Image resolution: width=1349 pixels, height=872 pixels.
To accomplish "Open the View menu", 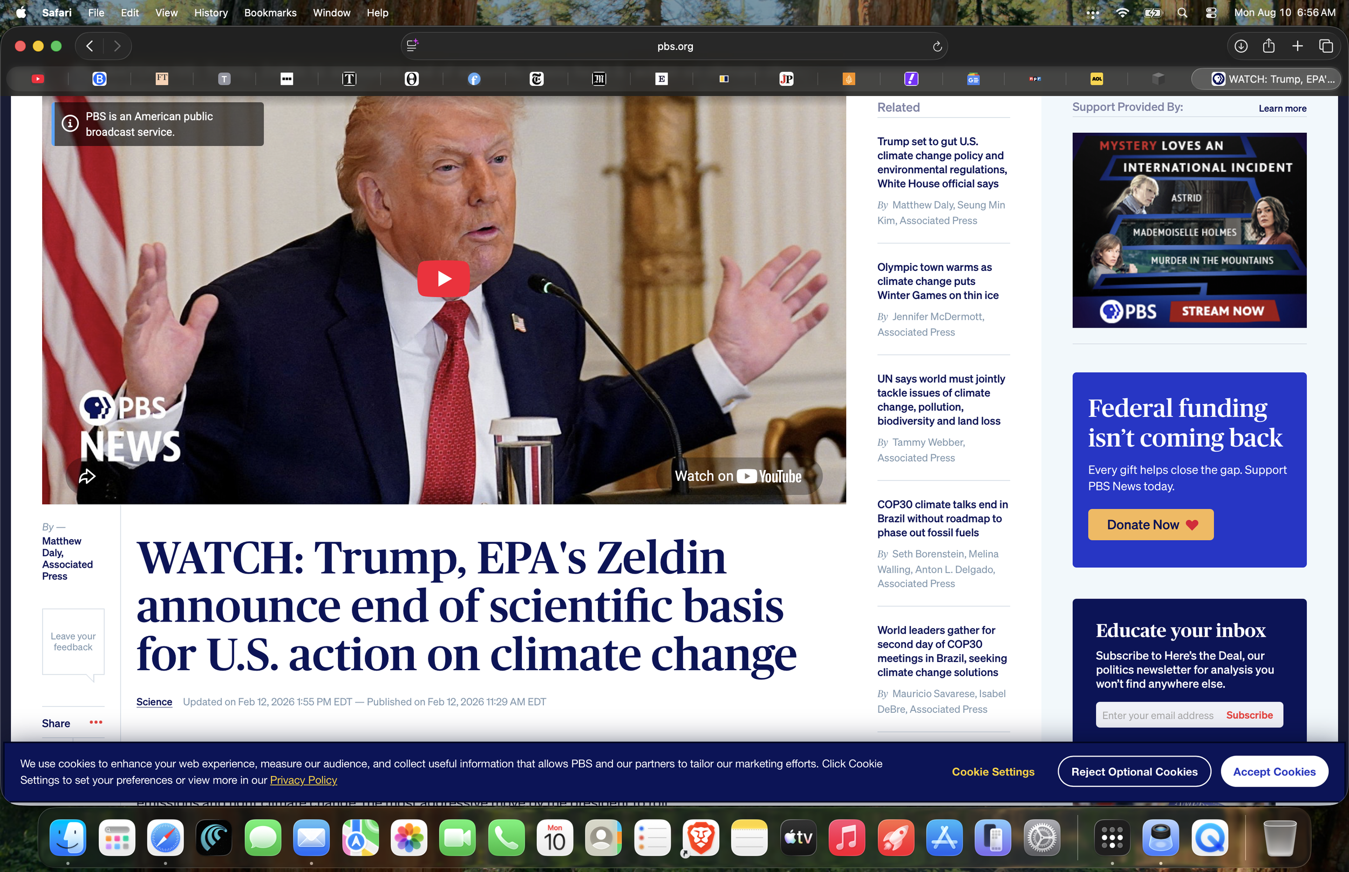I will point(166,12).
